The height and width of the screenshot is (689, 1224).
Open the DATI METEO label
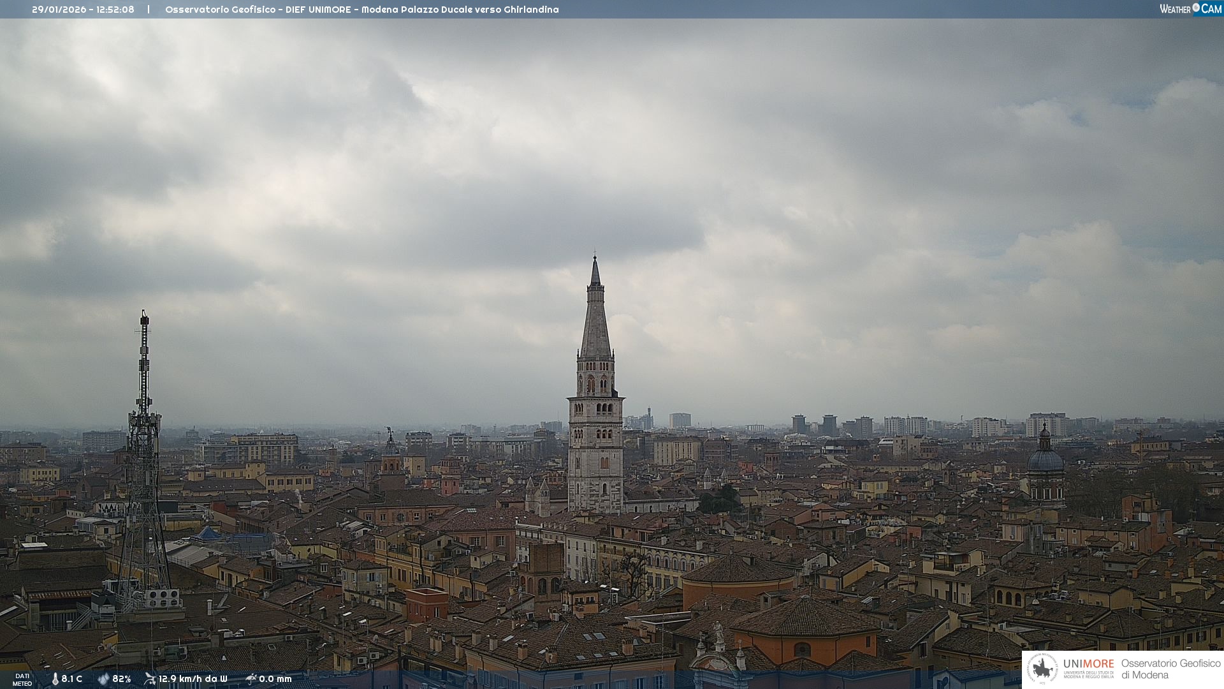pyautogui.click(x=22, y=679)
